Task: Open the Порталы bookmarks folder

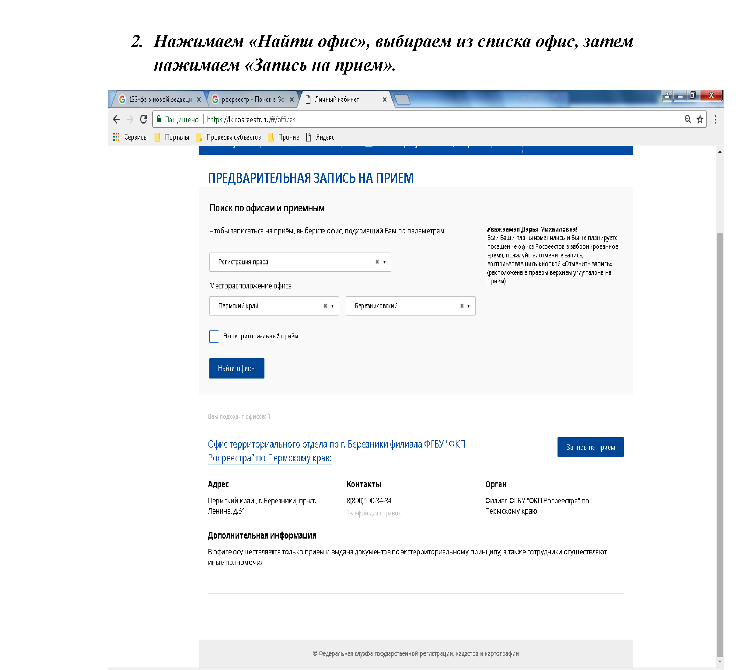Action: (172, 137)
